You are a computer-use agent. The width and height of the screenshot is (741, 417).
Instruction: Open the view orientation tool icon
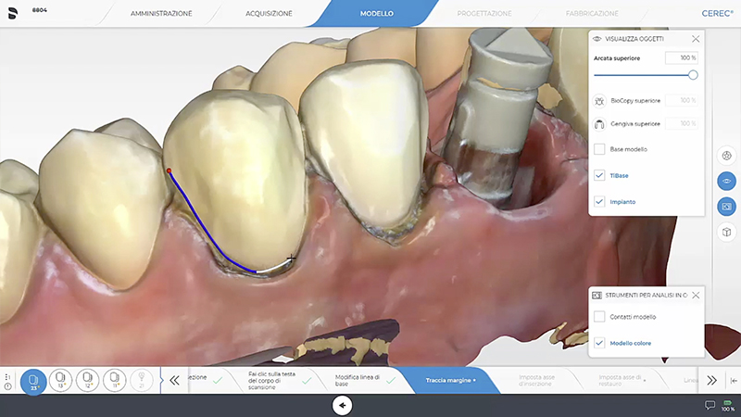click(x=727, y=156)
